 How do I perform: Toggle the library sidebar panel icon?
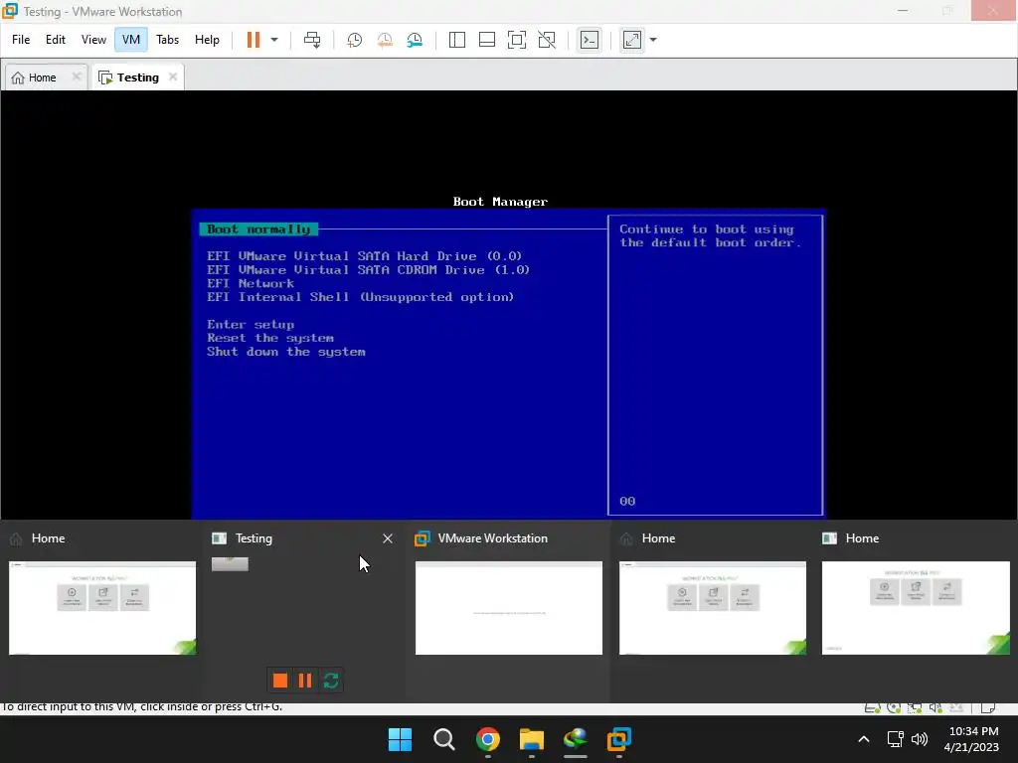point(457,40)
